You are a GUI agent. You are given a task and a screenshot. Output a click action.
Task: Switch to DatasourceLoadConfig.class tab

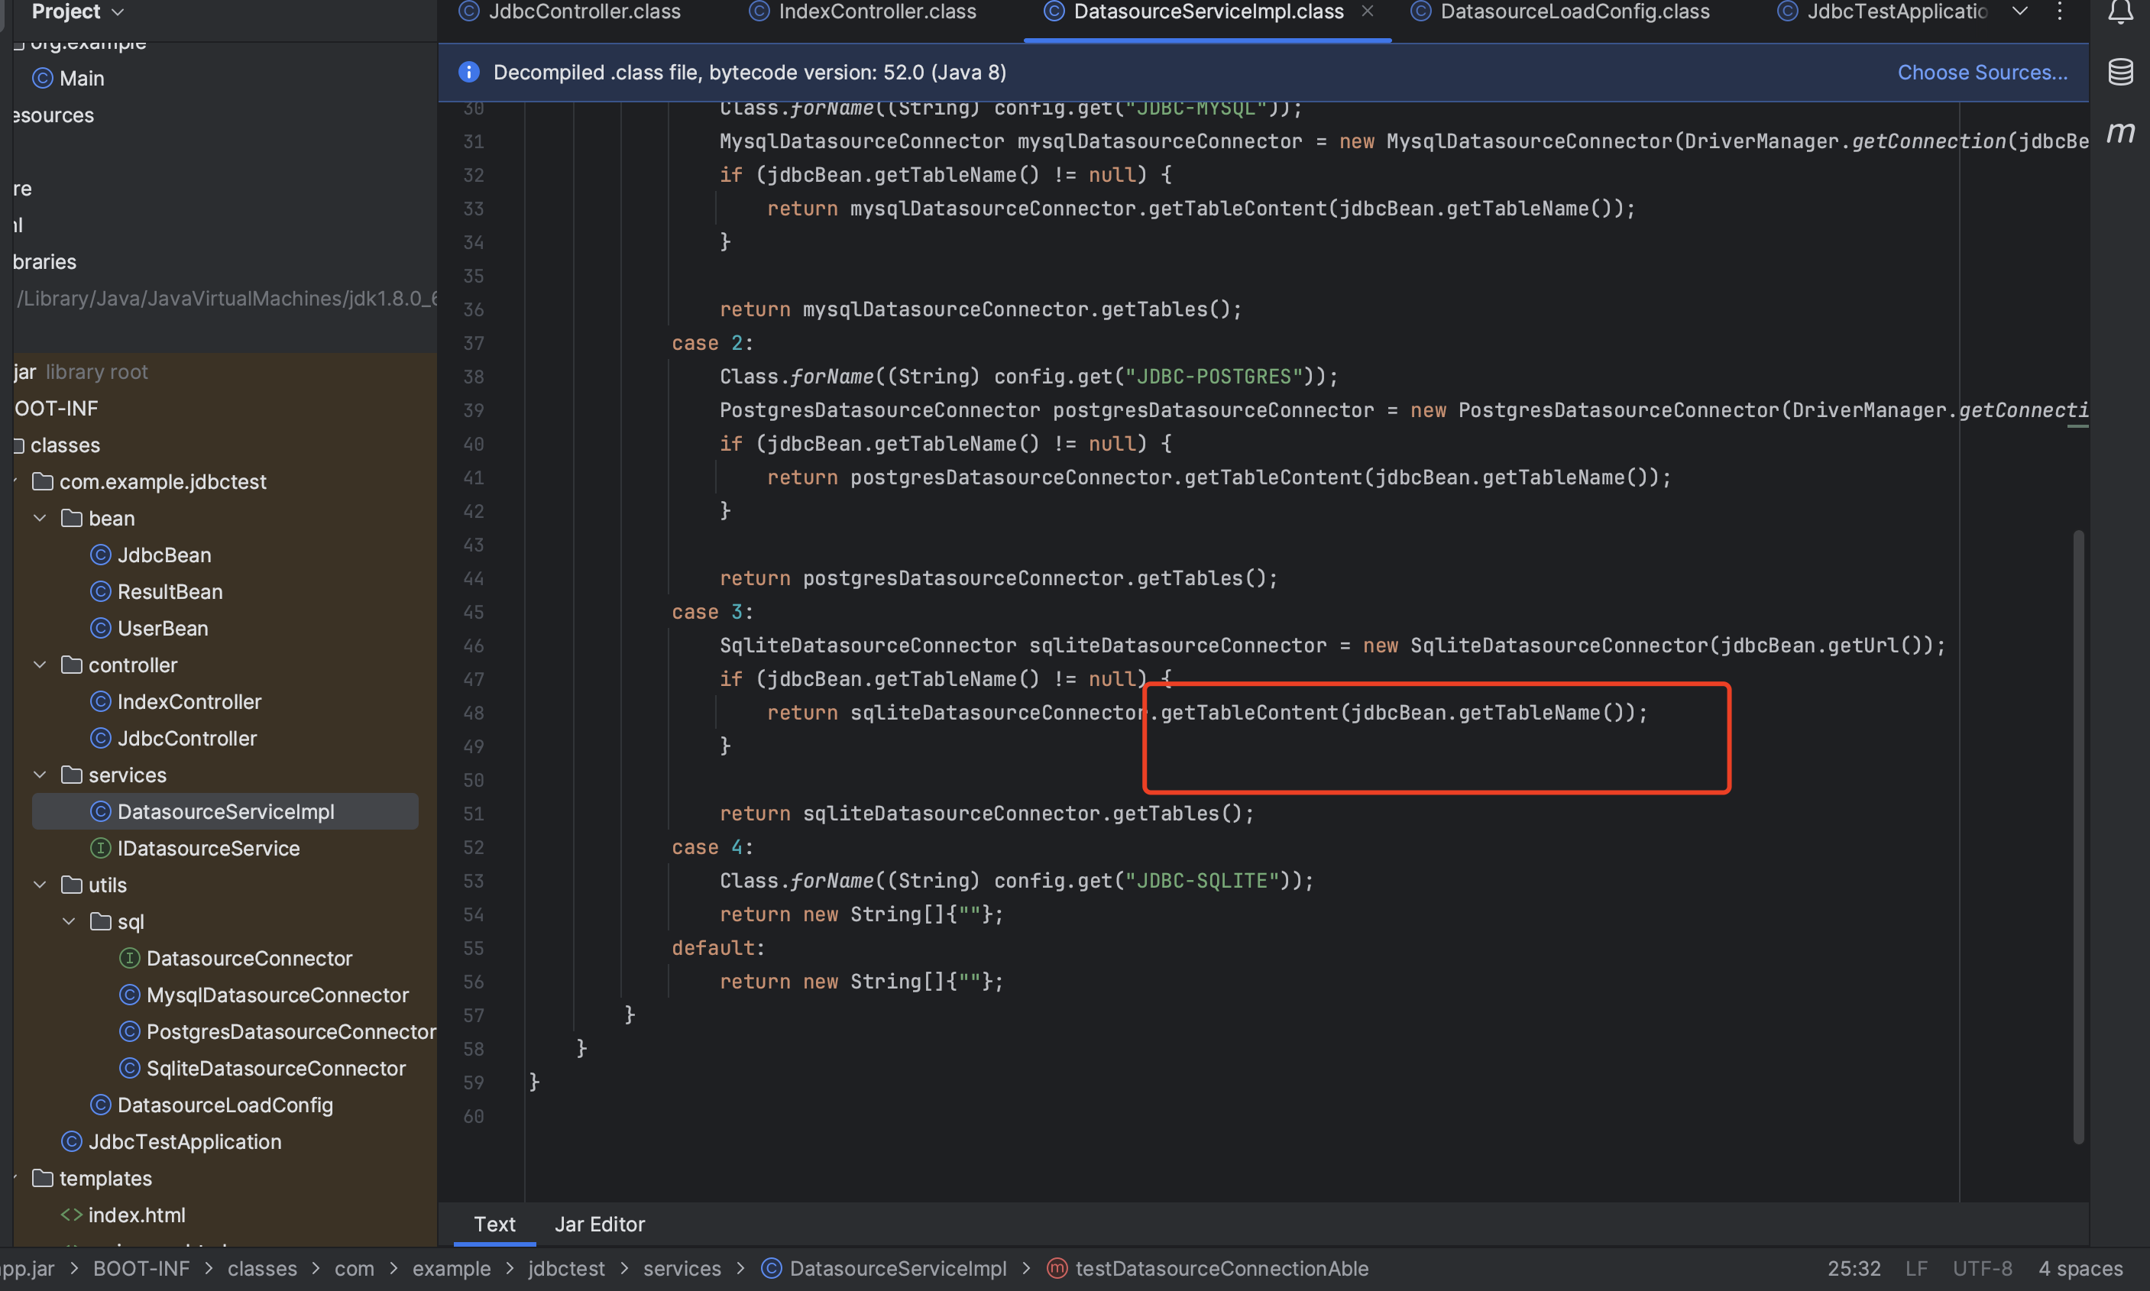pyautogui.click(x=1560, y=11)
